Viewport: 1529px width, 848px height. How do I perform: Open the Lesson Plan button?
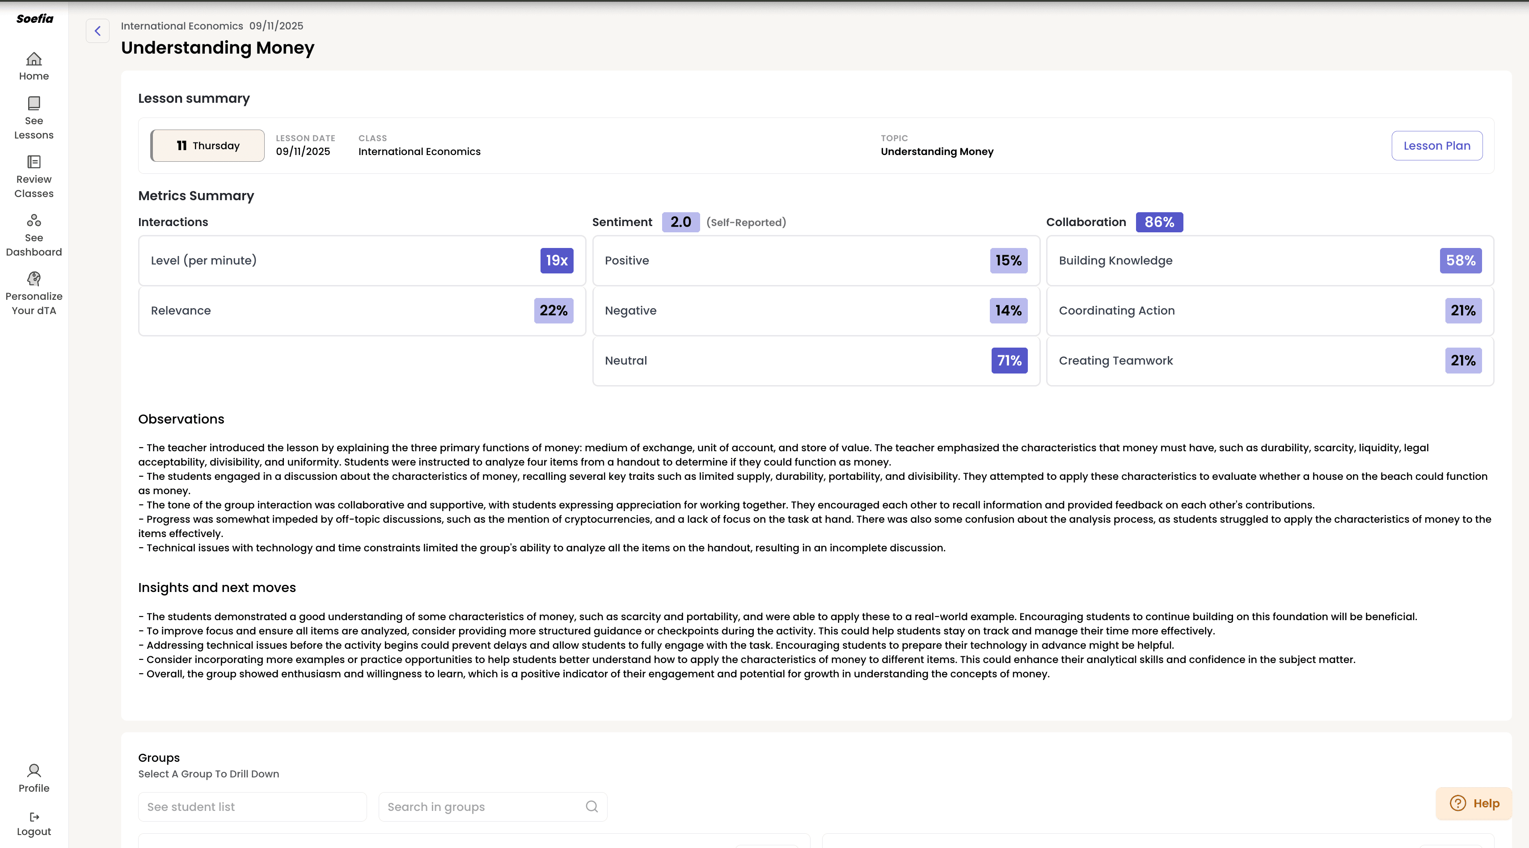click(x=1436, y=146)
